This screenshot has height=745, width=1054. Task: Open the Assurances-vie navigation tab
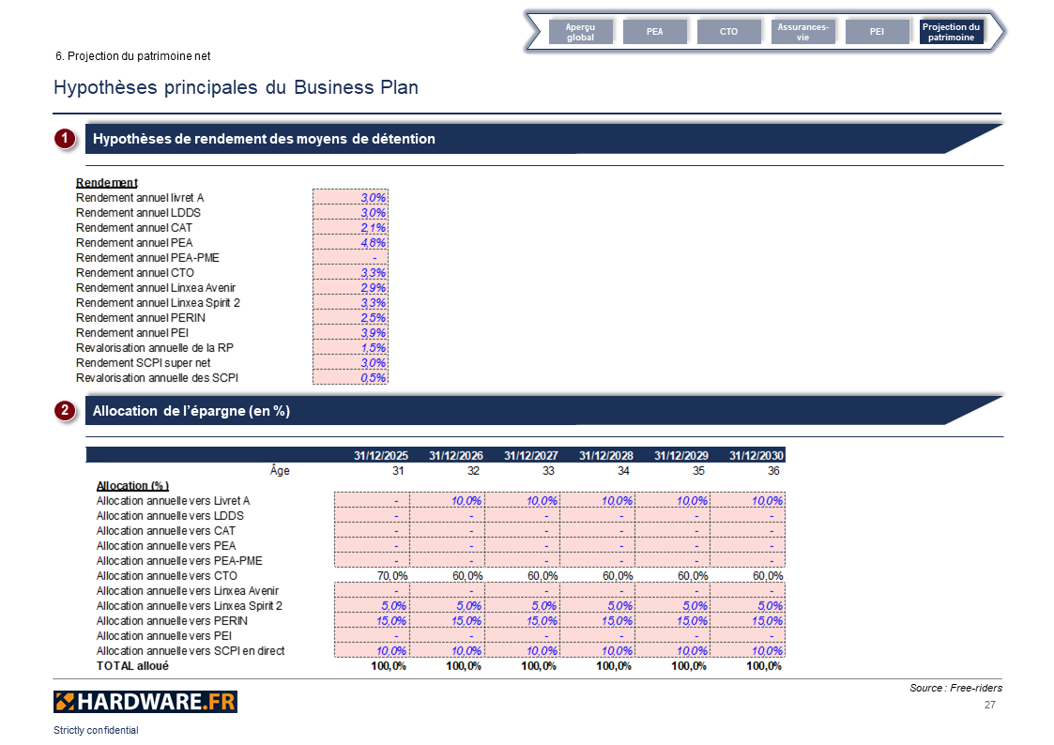pyautogui.click(x=802, y=32)
